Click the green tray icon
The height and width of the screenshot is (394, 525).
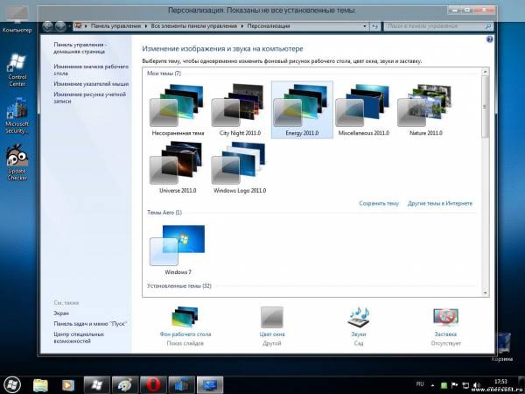click(x=444, y=385)
